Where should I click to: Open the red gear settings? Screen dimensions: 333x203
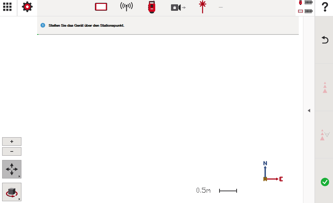click(27, 7)
